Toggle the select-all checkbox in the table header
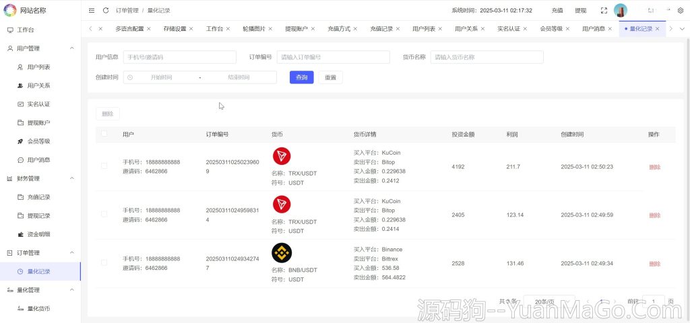690x323 pixels. (x=104, y=134)
